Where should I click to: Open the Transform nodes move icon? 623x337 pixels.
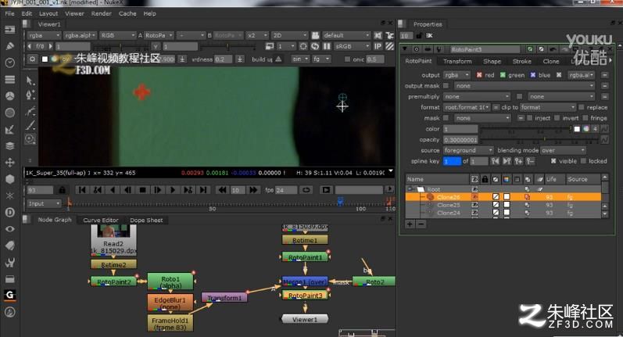point(10,162)
